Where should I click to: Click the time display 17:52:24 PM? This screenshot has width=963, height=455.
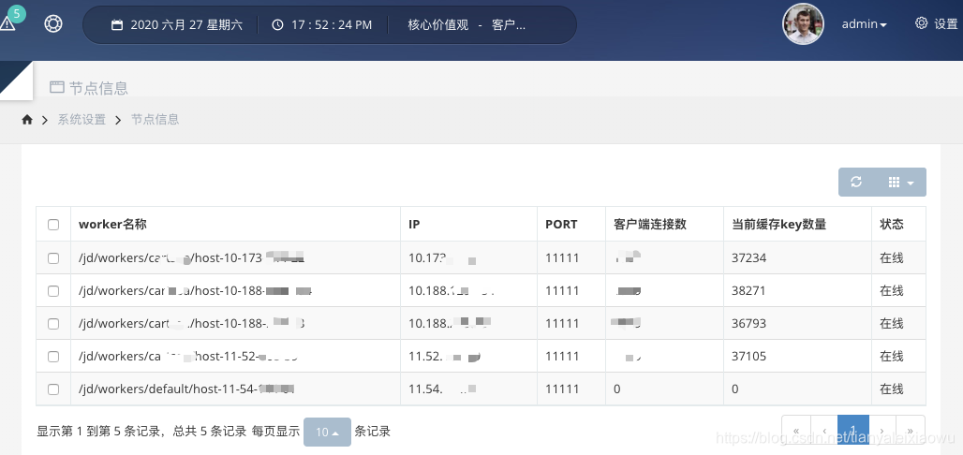pos(332,25)
